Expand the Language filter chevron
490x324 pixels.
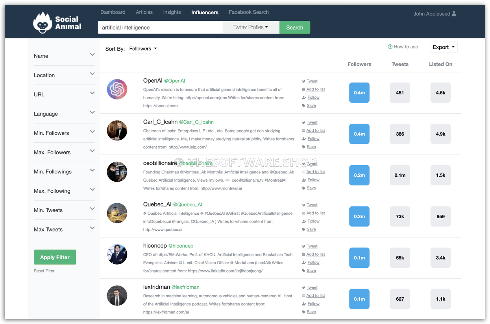click(92, 112)
